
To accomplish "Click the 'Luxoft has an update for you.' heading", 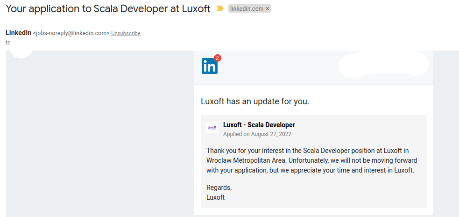I will [255, 102].
